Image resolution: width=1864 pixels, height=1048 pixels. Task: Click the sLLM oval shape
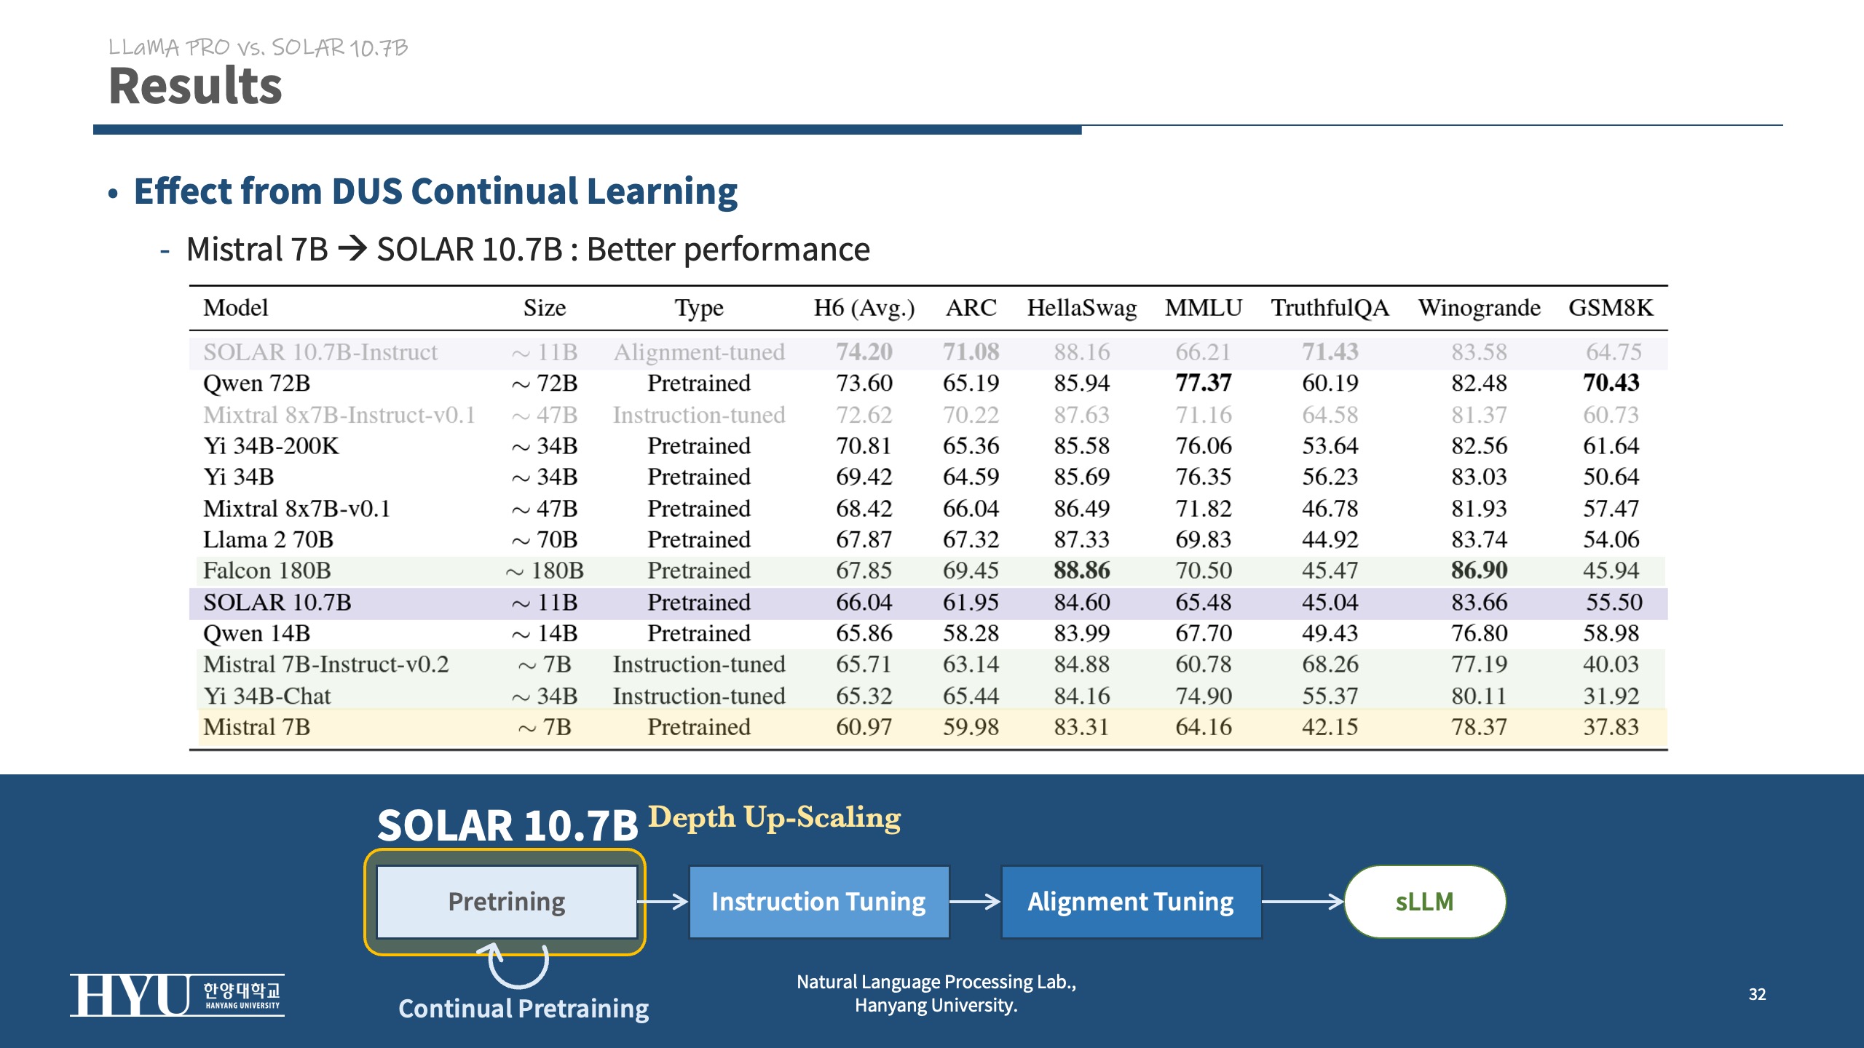tap(1424, 902)
